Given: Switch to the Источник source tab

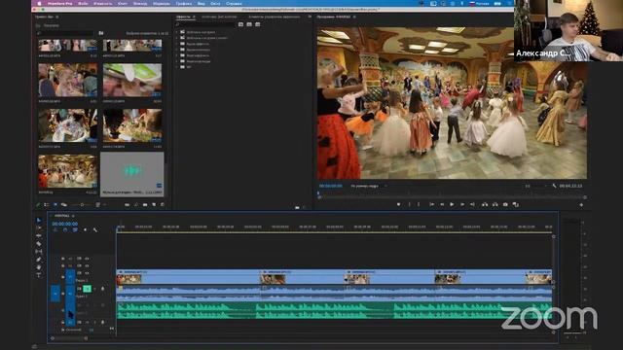Looking at the screenshot, I should 219,17.
